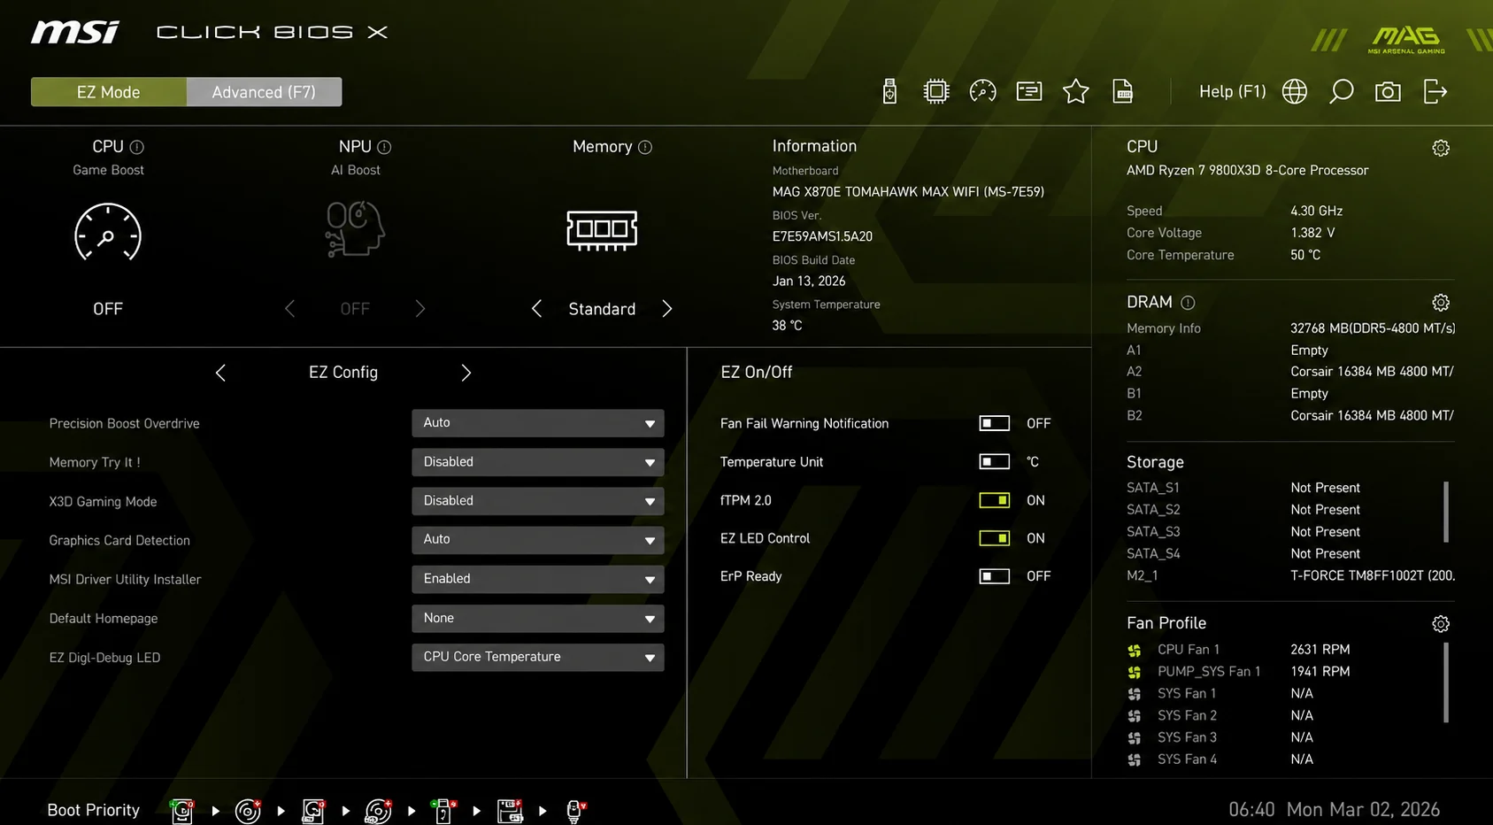Click the exit door-arrow icon
The image size is (1493, 825).
click(1435, 91)
